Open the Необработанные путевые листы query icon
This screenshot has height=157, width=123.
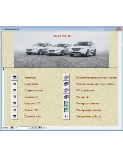point(66,78)
